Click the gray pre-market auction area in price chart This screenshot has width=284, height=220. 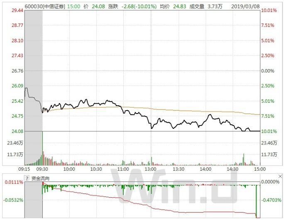[34, 71]
